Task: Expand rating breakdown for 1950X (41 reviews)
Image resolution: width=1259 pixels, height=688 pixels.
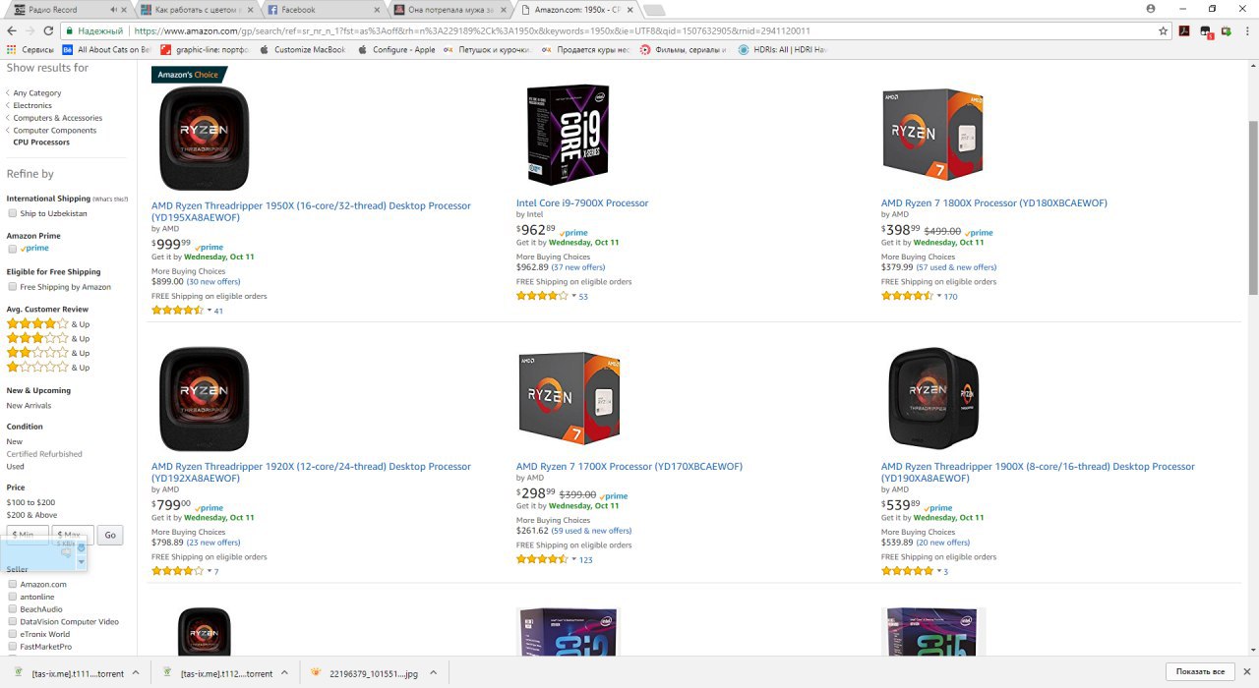Action: 210,311
